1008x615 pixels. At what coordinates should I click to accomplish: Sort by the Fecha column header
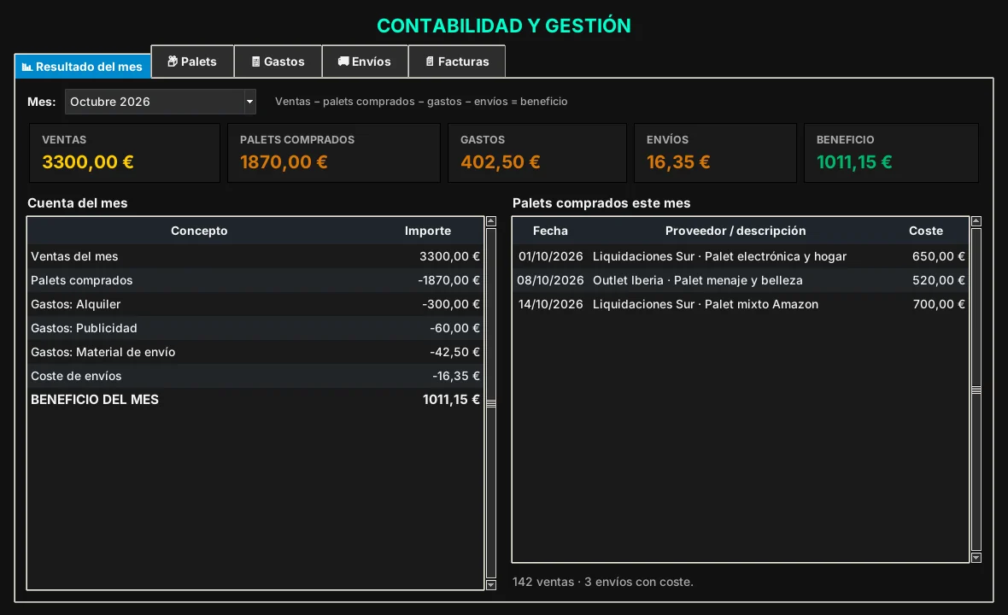point(550,231)
